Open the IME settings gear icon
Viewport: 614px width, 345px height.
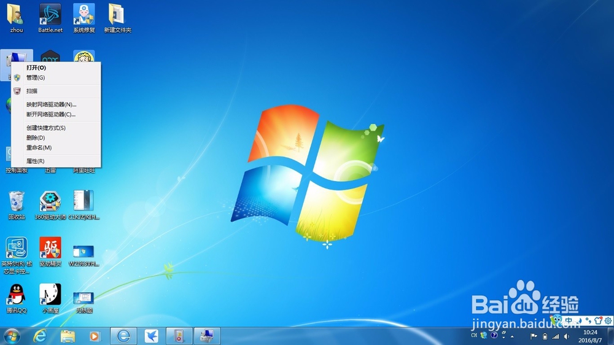[608, 320]
